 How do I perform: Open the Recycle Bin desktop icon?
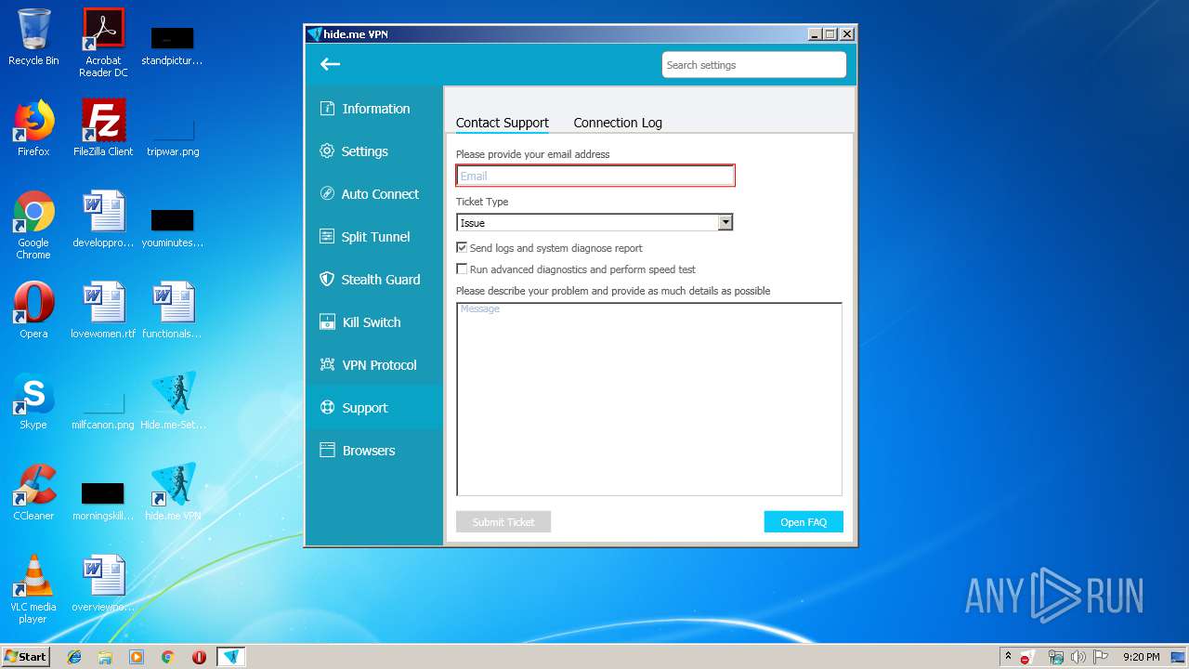tap(33, 37)
